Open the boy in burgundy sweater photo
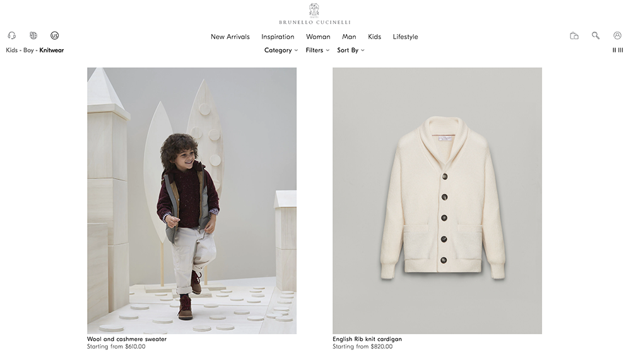631x360 pixels. click(192, 201)
